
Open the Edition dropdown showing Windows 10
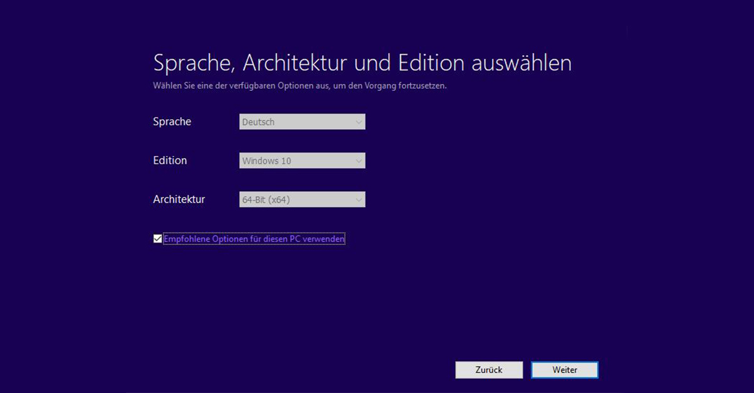(x=301, y=160)
